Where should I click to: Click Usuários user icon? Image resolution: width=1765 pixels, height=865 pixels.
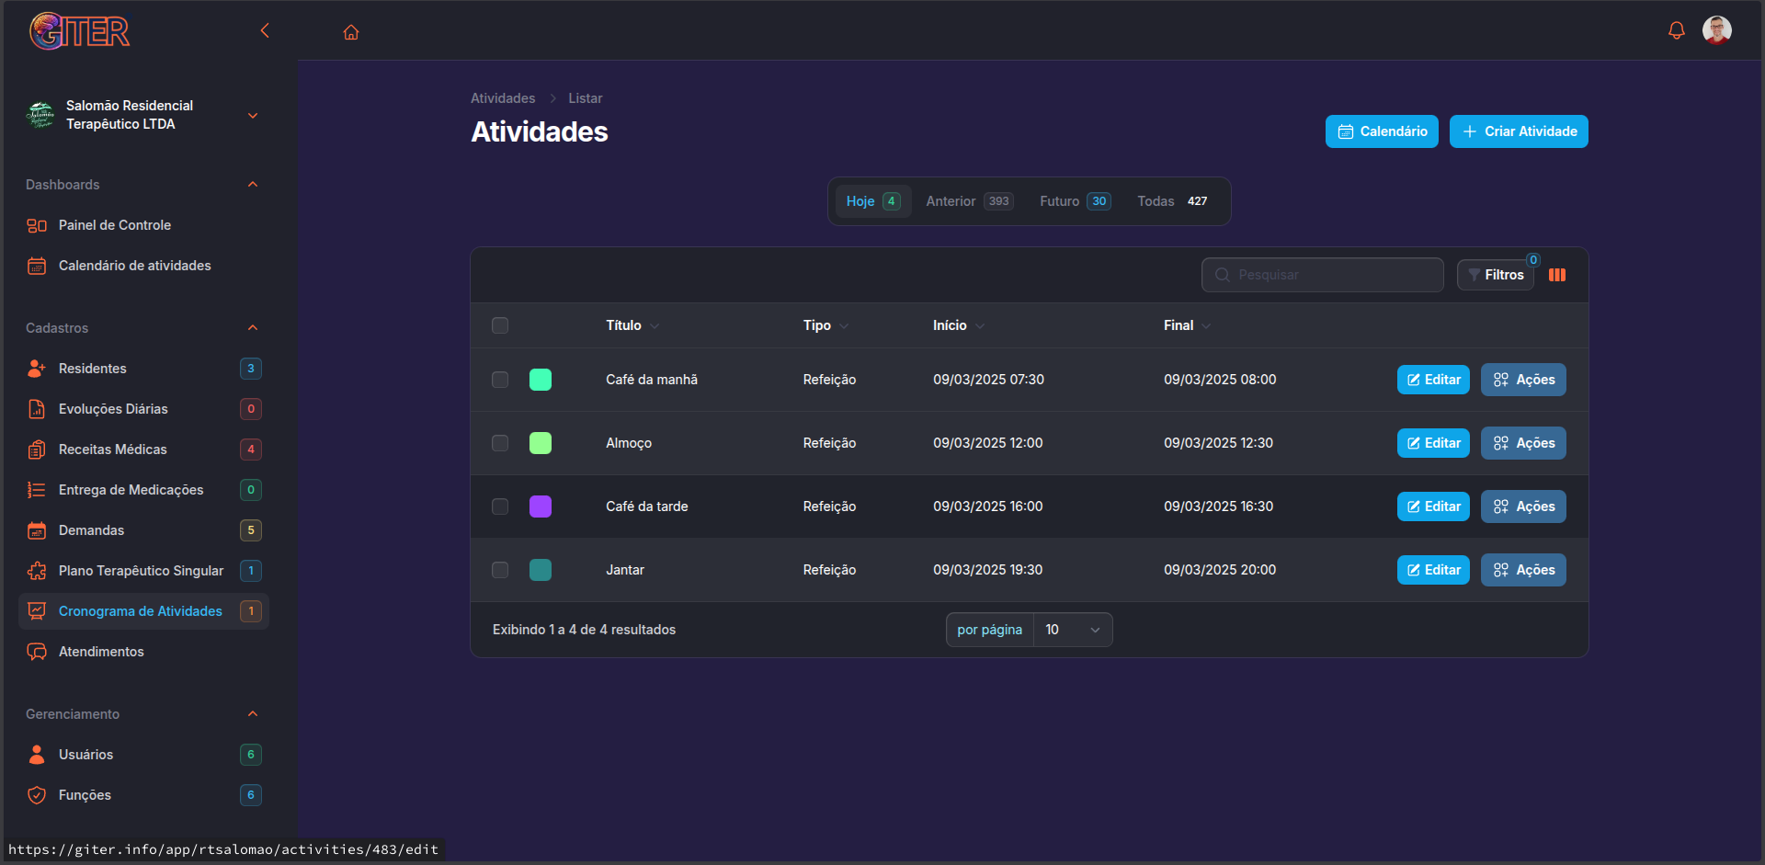click(x=37, y=755)
